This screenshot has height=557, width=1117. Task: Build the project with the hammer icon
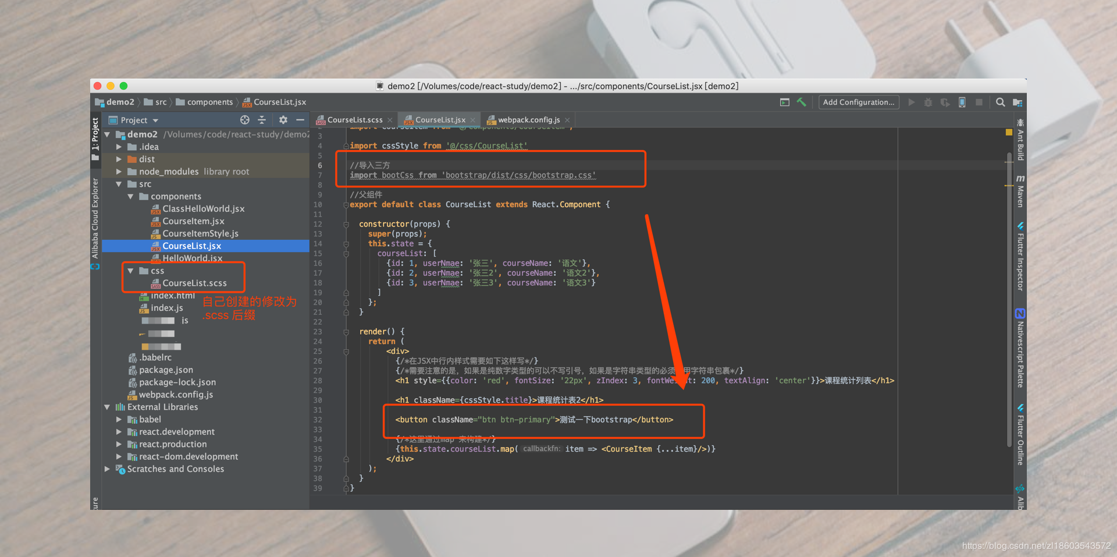pos(802,102)
